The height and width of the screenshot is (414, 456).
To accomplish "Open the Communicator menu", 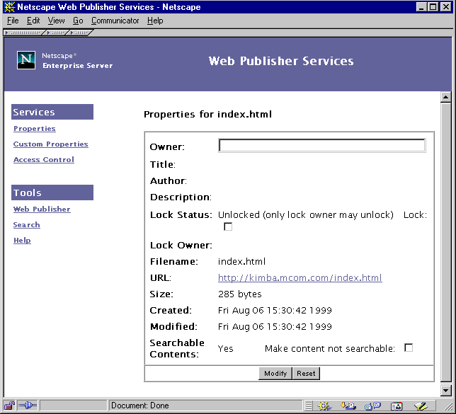I will 115,21.
